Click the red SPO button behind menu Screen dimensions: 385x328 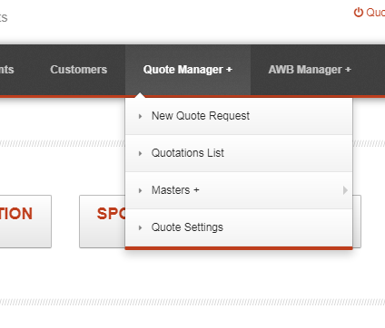[x=102, y=221]
